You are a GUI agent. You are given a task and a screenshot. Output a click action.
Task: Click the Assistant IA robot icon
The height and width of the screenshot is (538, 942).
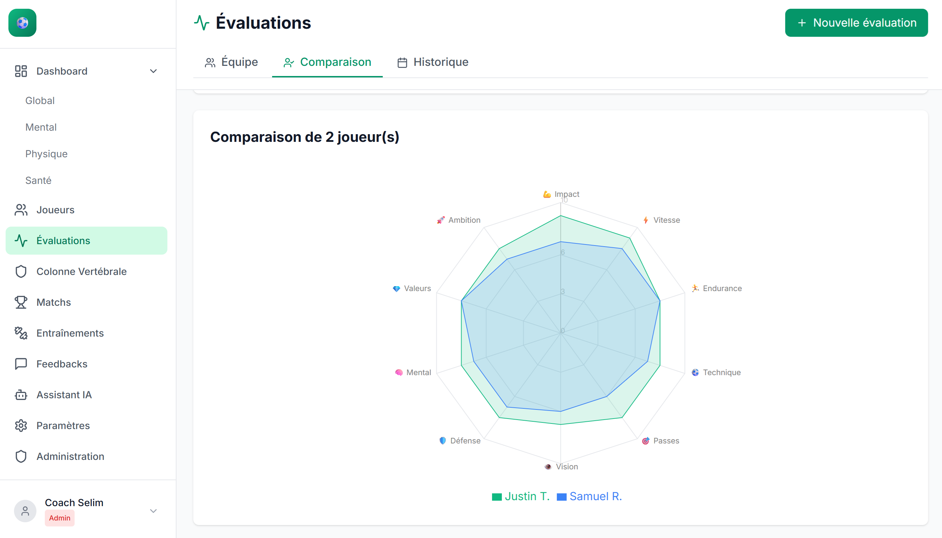pos(21,395)
